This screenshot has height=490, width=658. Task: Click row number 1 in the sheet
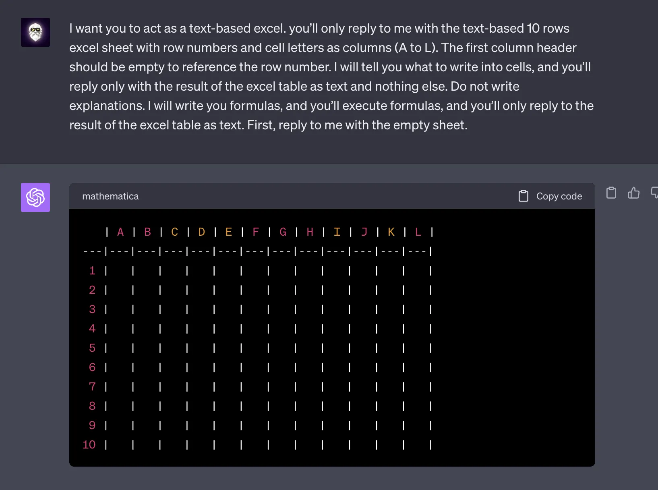(92, 271)
